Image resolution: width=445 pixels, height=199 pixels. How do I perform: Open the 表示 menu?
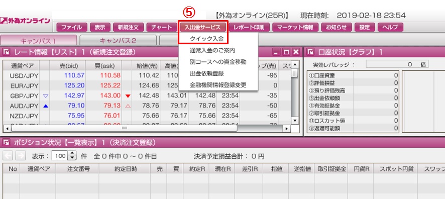(100, 27)
